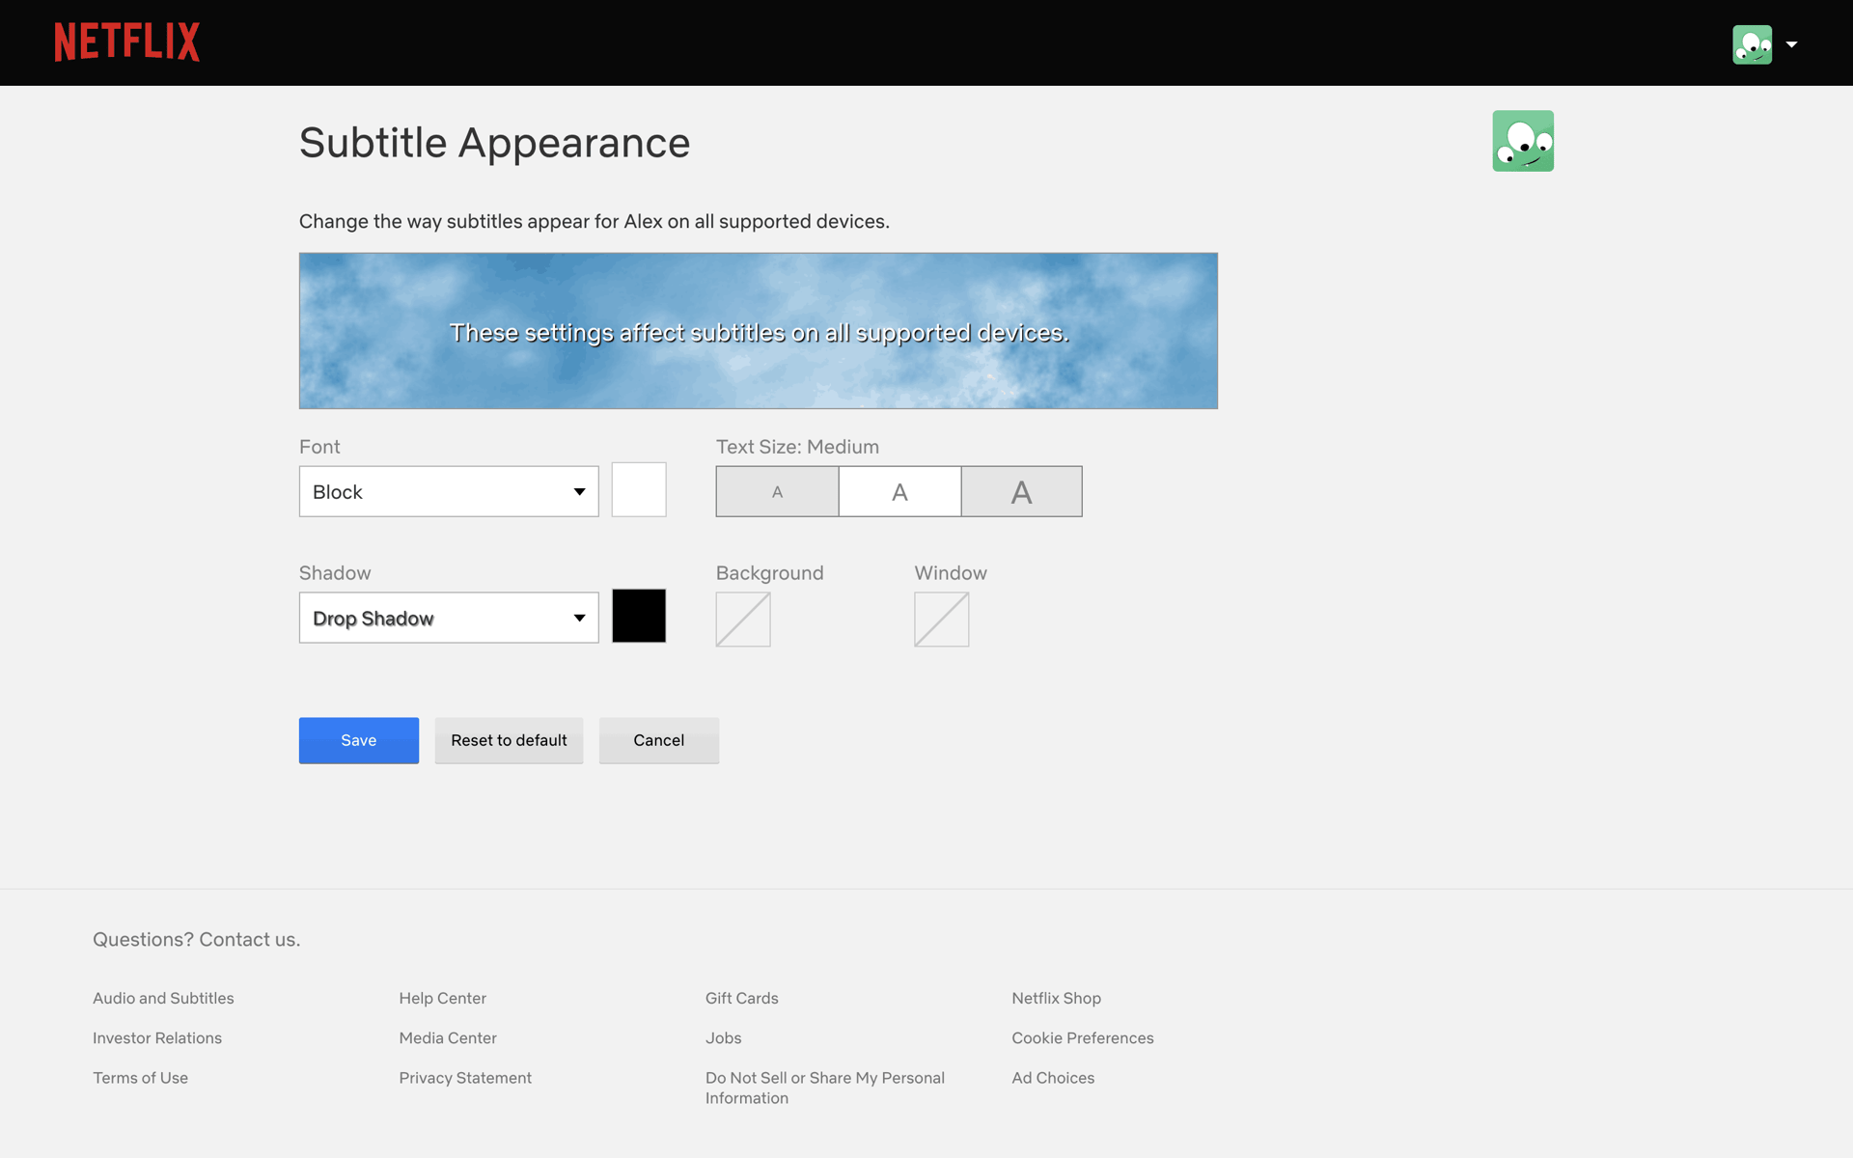The height and width of the screenshot is (1158, 1853).
Task: Open Media Center footer link
Action: tap(448, 1037)
